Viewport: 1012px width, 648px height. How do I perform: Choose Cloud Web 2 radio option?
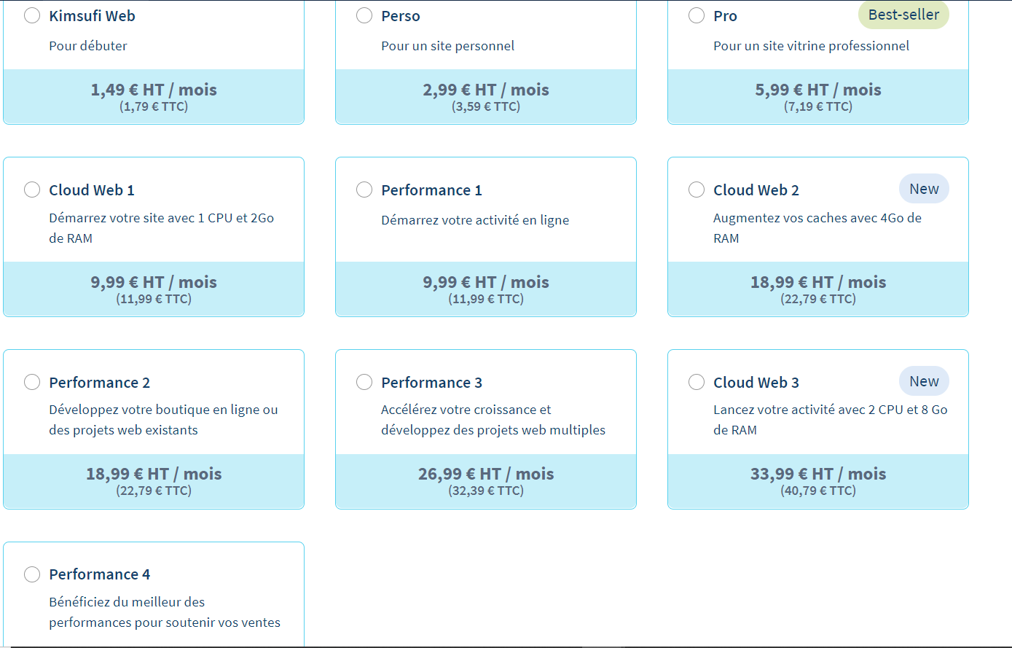click(x=697, y=190)
